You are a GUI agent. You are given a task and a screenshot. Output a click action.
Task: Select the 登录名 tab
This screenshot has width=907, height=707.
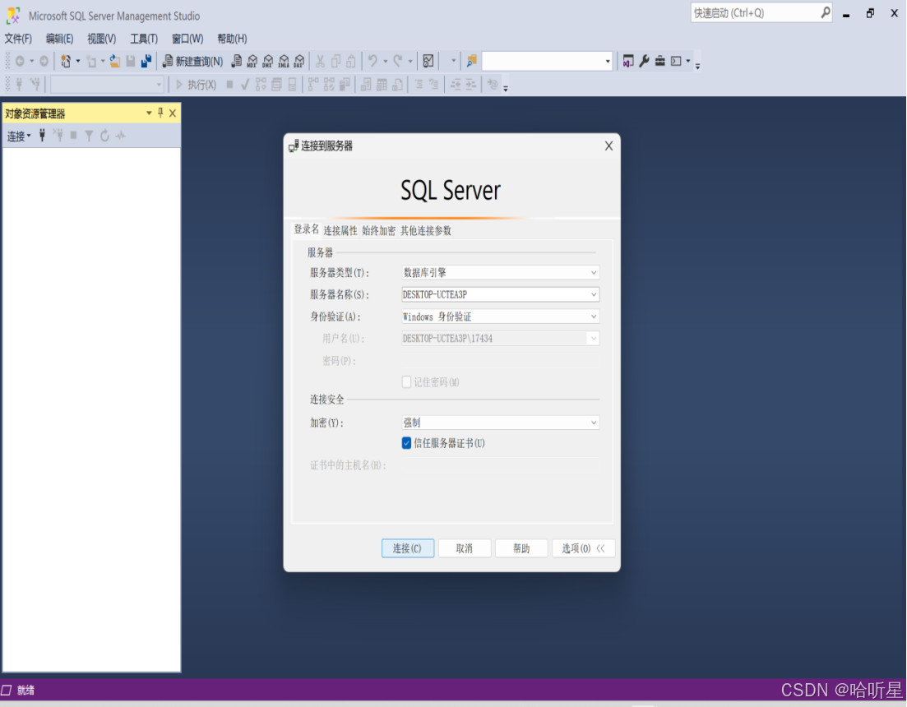(x=306, y=229)
